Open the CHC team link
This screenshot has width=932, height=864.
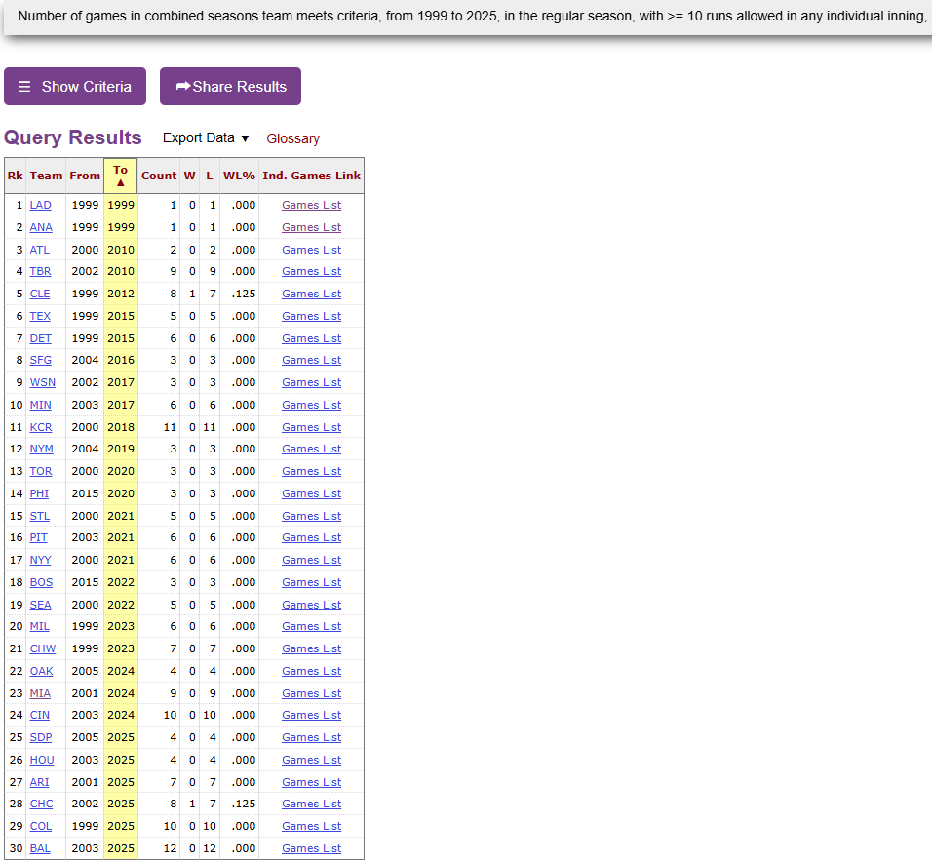click(42, 804)
